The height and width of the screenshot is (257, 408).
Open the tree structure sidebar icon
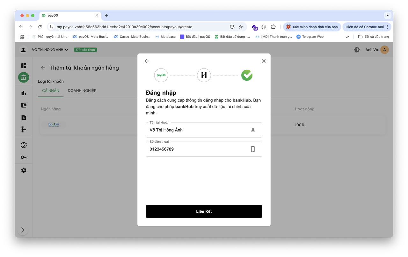[24, 129]
